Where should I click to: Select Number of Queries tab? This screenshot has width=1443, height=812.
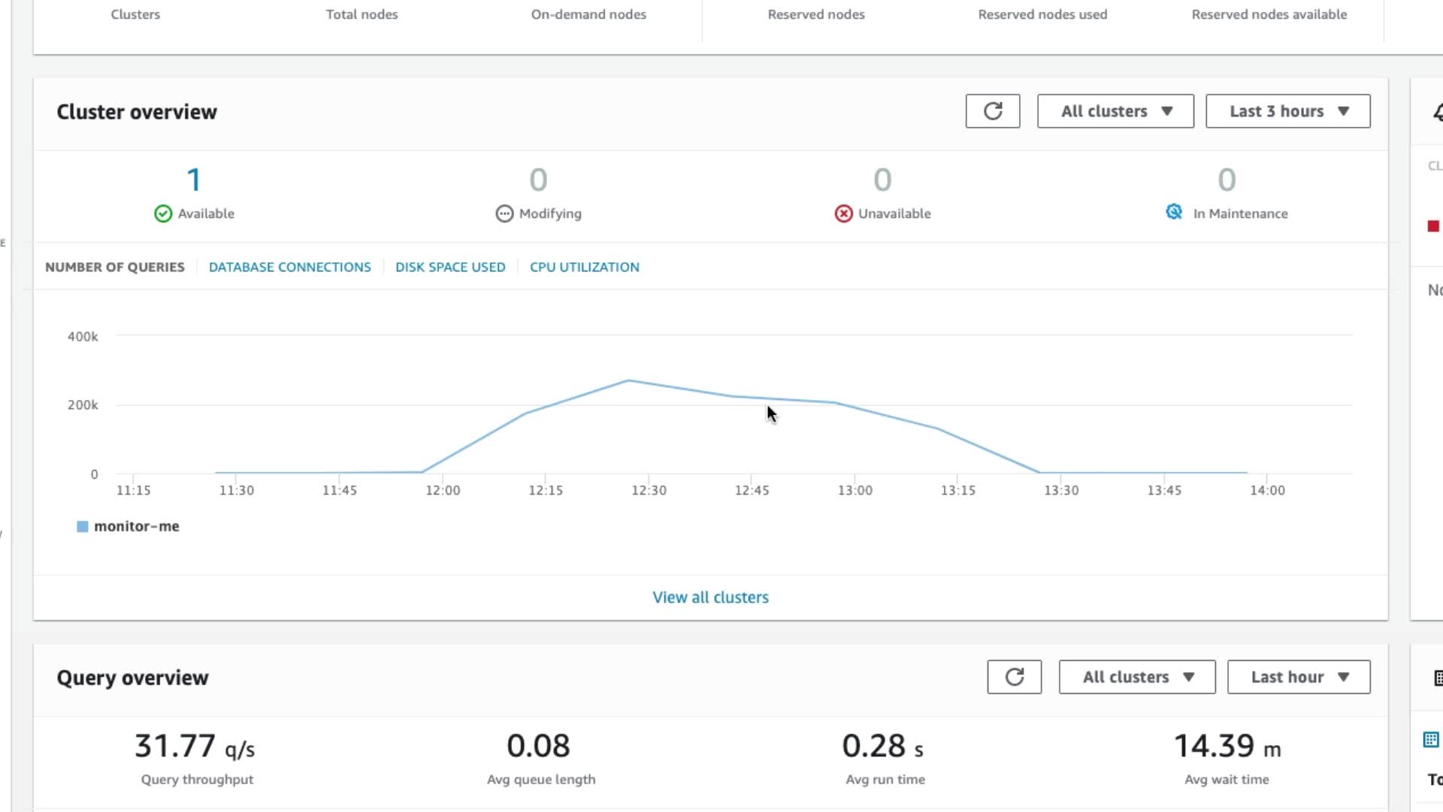pyautogui.click(x=114, y=267)
